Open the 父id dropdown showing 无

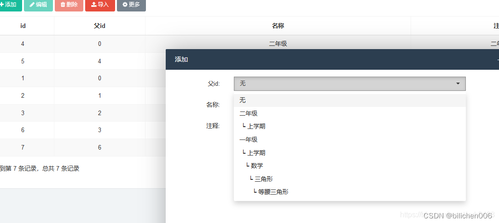pos(350,84)
